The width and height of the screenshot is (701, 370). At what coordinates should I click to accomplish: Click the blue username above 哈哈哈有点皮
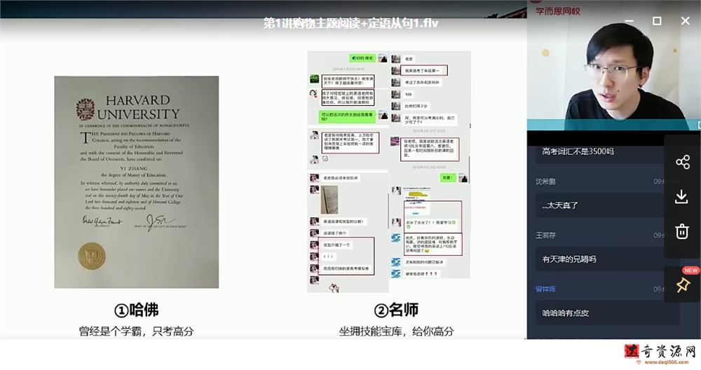[545, 289]
